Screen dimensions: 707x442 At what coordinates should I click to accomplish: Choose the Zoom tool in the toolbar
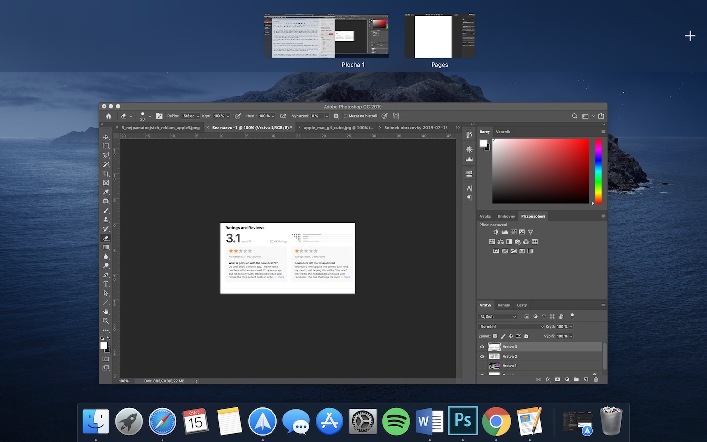pos(106,321)
